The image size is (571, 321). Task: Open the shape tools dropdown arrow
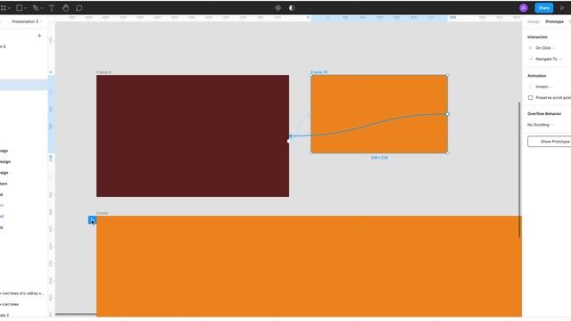point(26,8)
